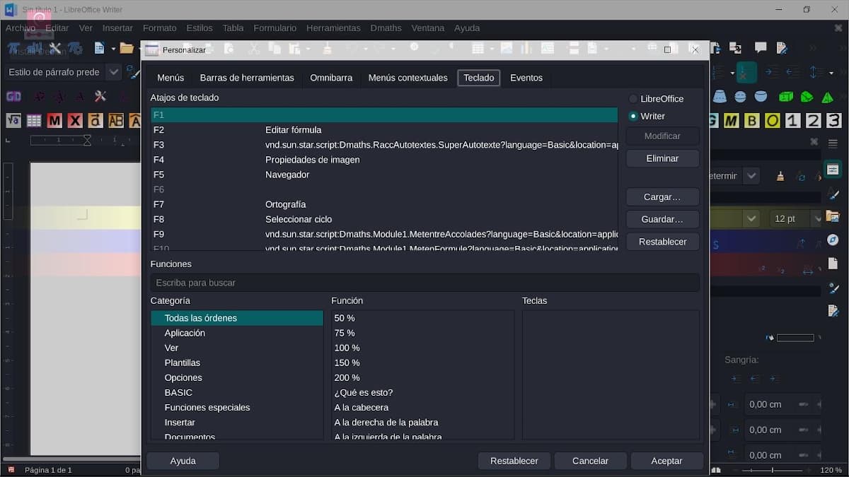Image resolution: width=849 pixels, height=477 pixels.
Task: Open the sidebar hamburger settings menu
Action: click(834, 143)
